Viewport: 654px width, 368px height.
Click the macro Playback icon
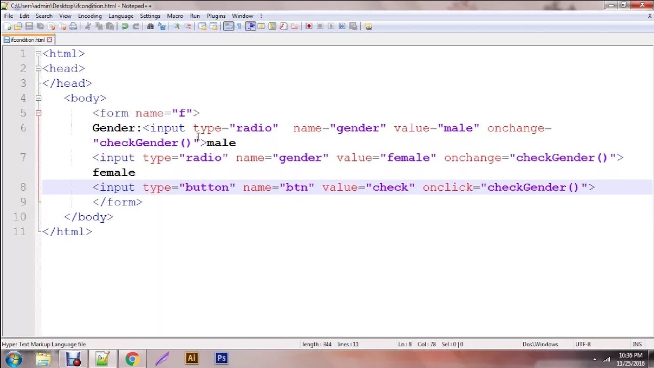[x=331, y=27]
